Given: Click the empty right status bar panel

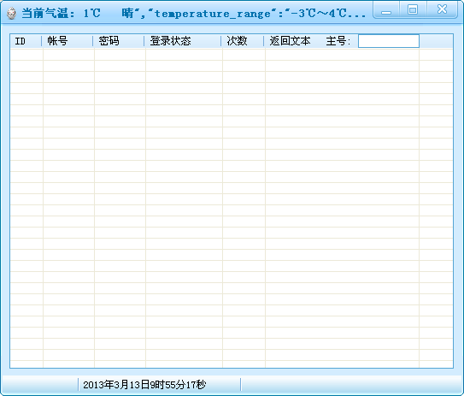Looking at the screenshot, I should [351, 385].
